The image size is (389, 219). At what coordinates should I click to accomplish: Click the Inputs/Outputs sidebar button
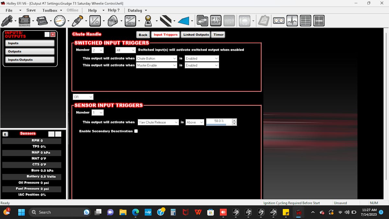coord(30,60)
